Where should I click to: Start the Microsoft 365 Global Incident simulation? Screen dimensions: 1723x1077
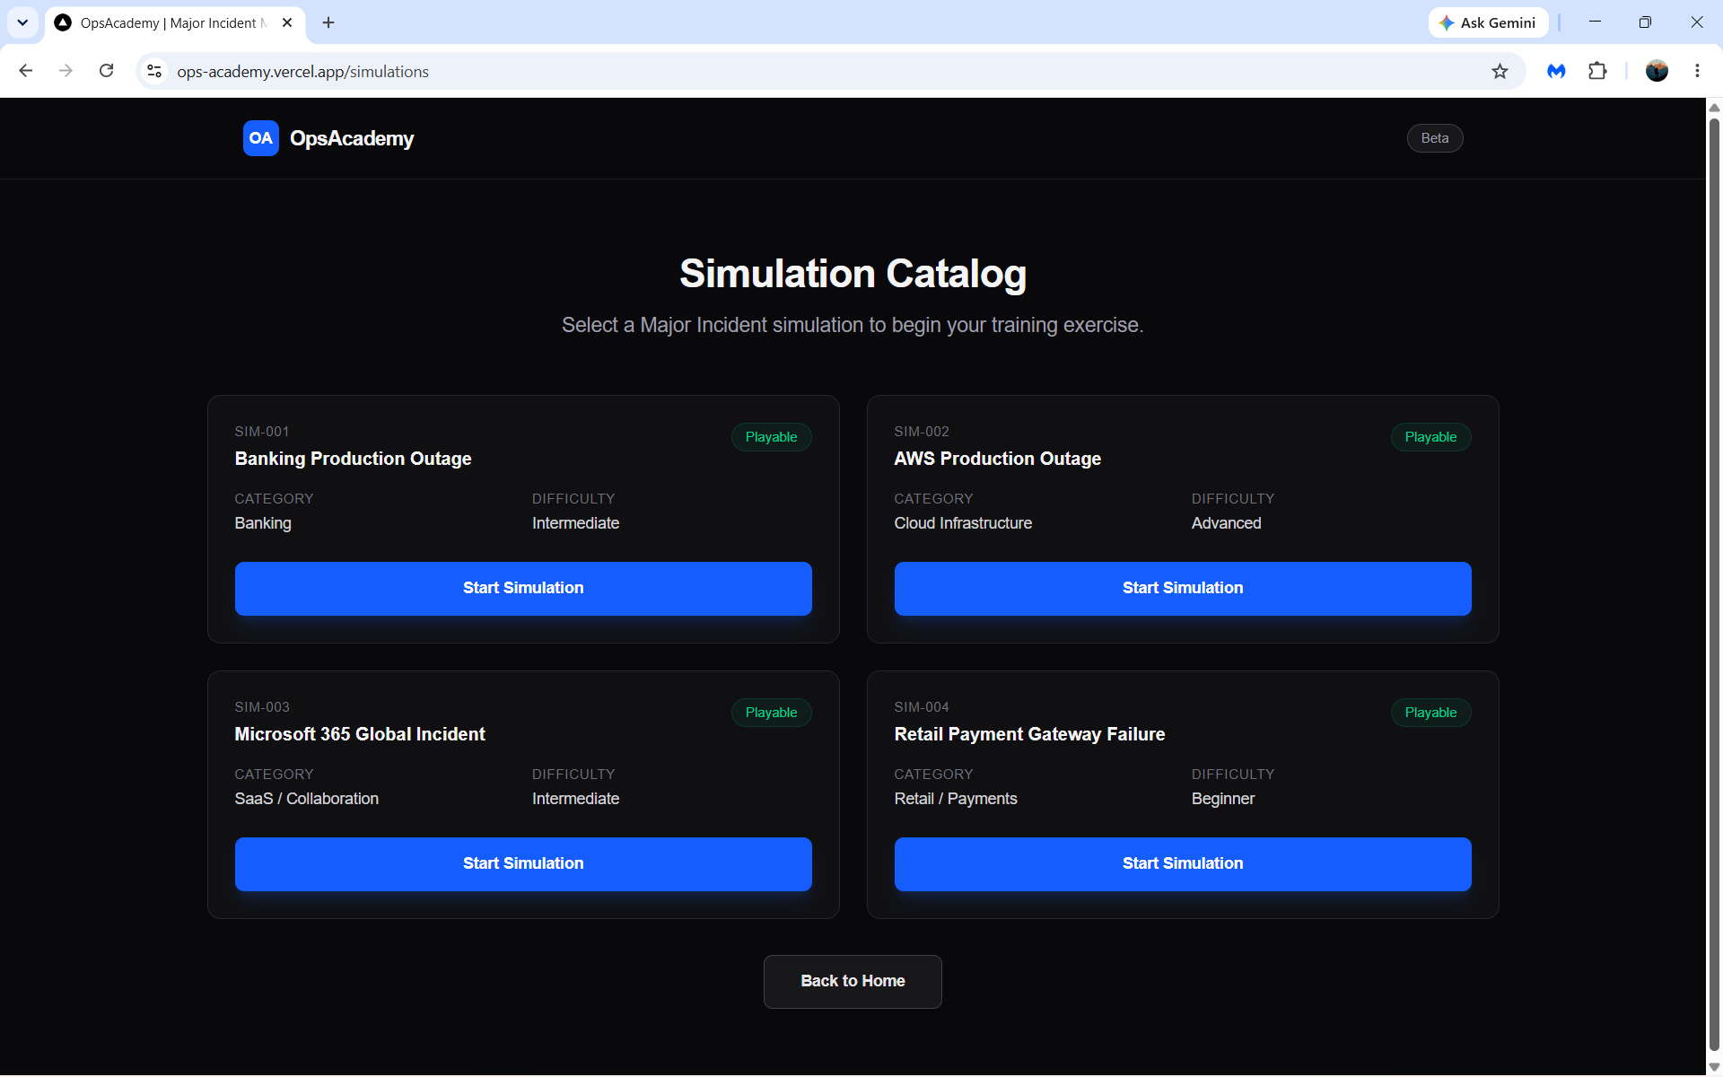(x=523, y=863)
